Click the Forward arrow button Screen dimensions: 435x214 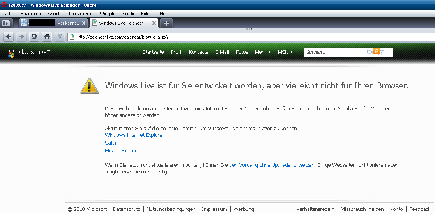click(21, 37)
